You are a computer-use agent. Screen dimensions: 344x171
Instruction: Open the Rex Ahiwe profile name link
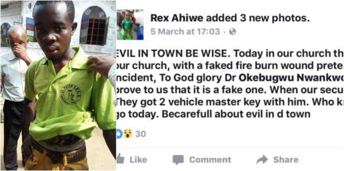coord(177,19)
